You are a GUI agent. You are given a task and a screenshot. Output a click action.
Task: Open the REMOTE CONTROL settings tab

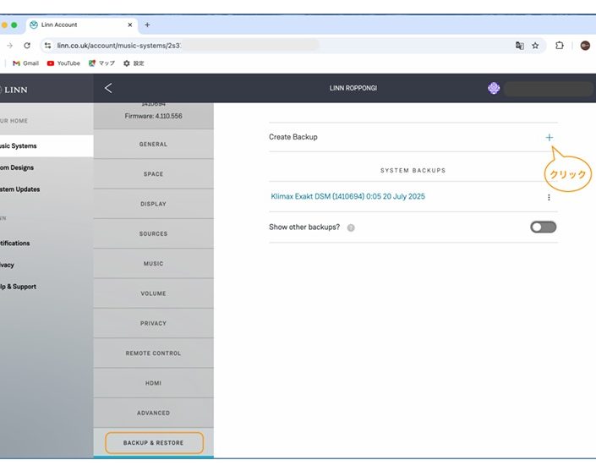point(153,353)
